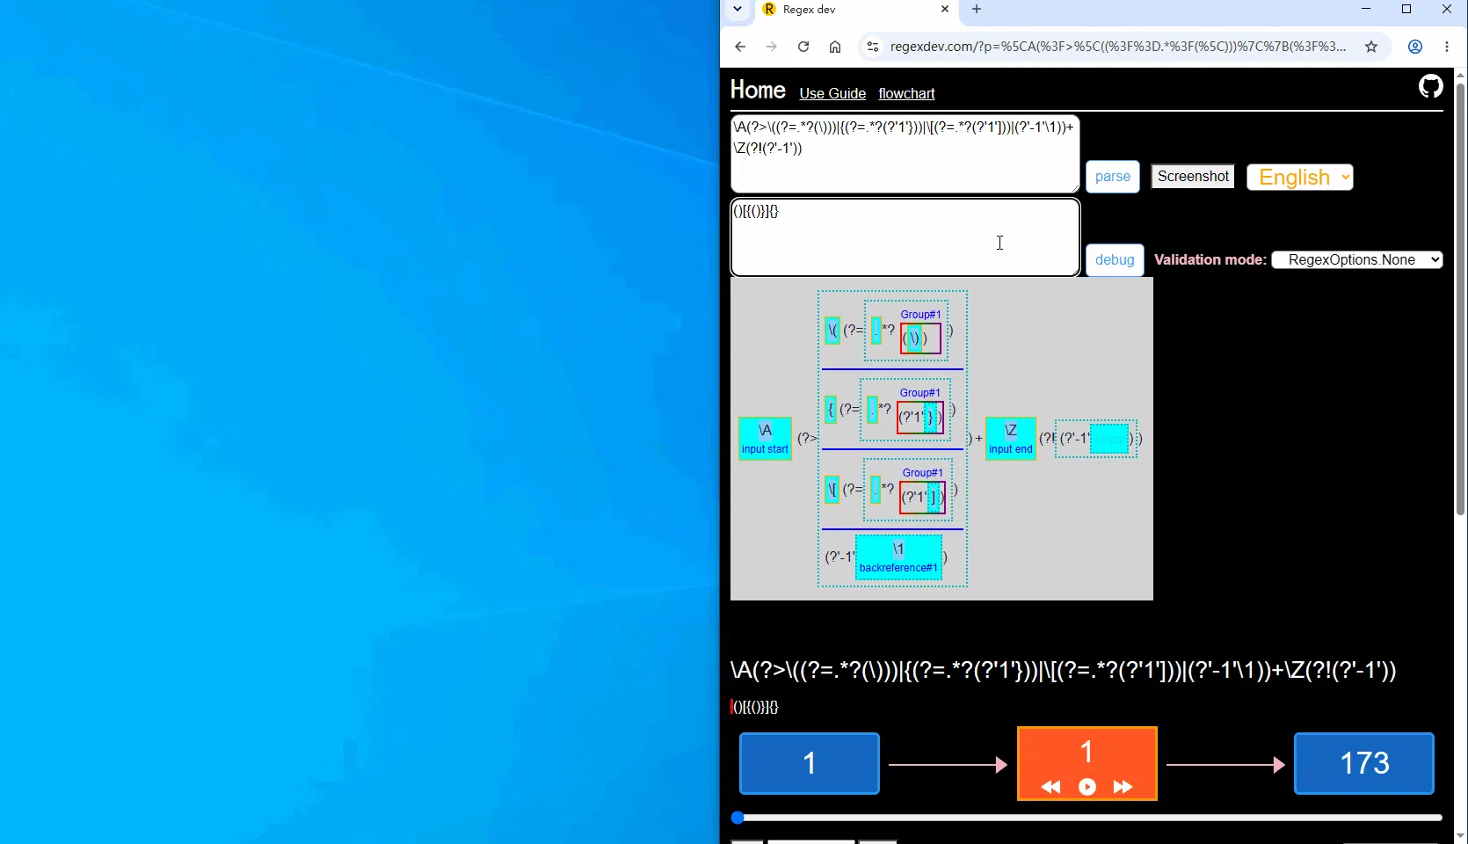Open the Use Guide link
Screen dimensions: 1468x844
click(x=832, y=93)
